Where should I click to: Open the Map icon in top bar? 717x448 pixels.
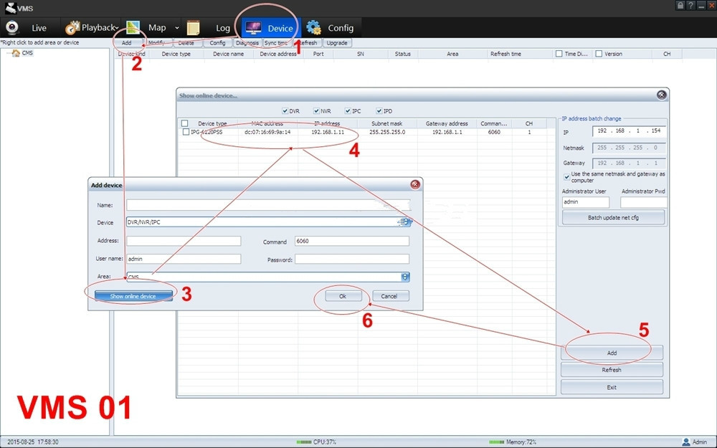pos(133,27)
